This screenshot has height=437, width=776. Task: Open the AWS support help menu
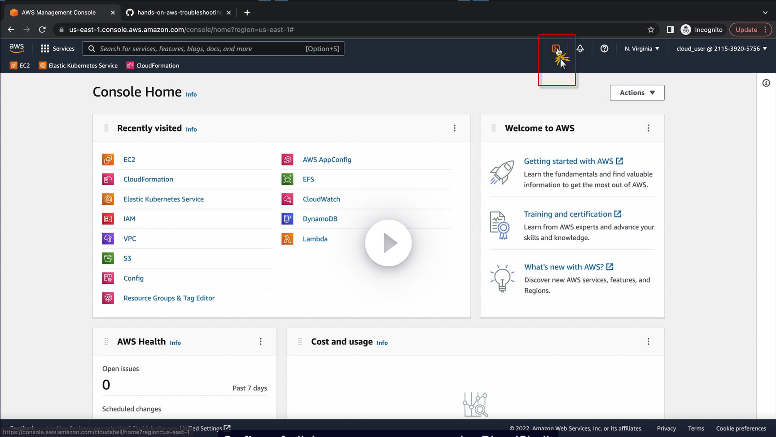[x=605, y=49]
